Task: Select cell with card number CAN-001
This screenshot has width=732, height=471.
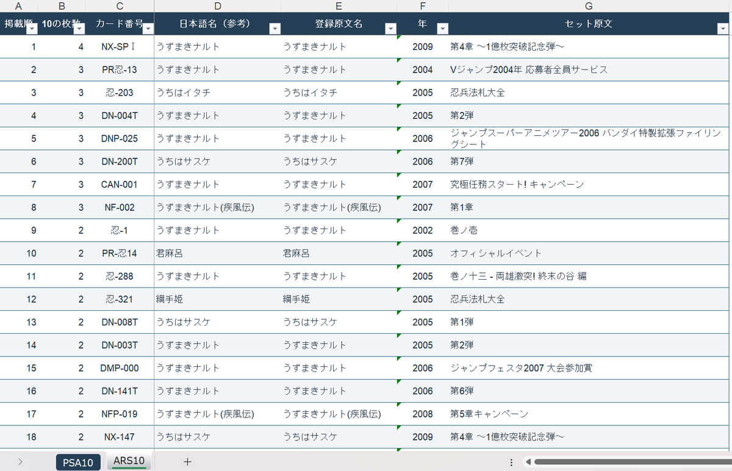Action: pos(120,185)
